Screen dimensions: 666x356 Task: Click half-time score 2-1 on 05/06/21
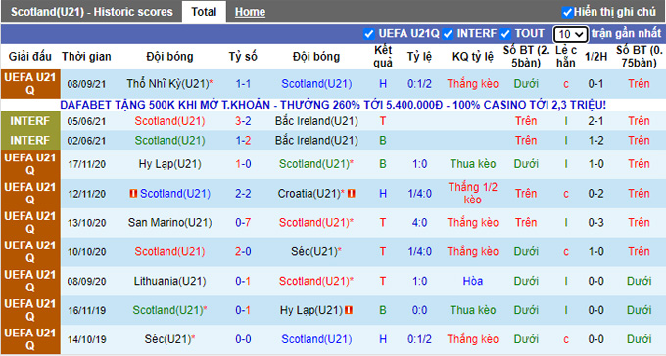[595, 121]
